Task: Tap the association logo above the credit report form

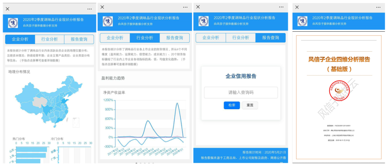Action: click(x=204, y=21)
